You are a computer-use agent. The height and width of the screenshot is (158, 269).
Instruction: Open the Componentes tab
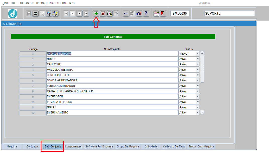pyautogui.click(x=73, y=146)
